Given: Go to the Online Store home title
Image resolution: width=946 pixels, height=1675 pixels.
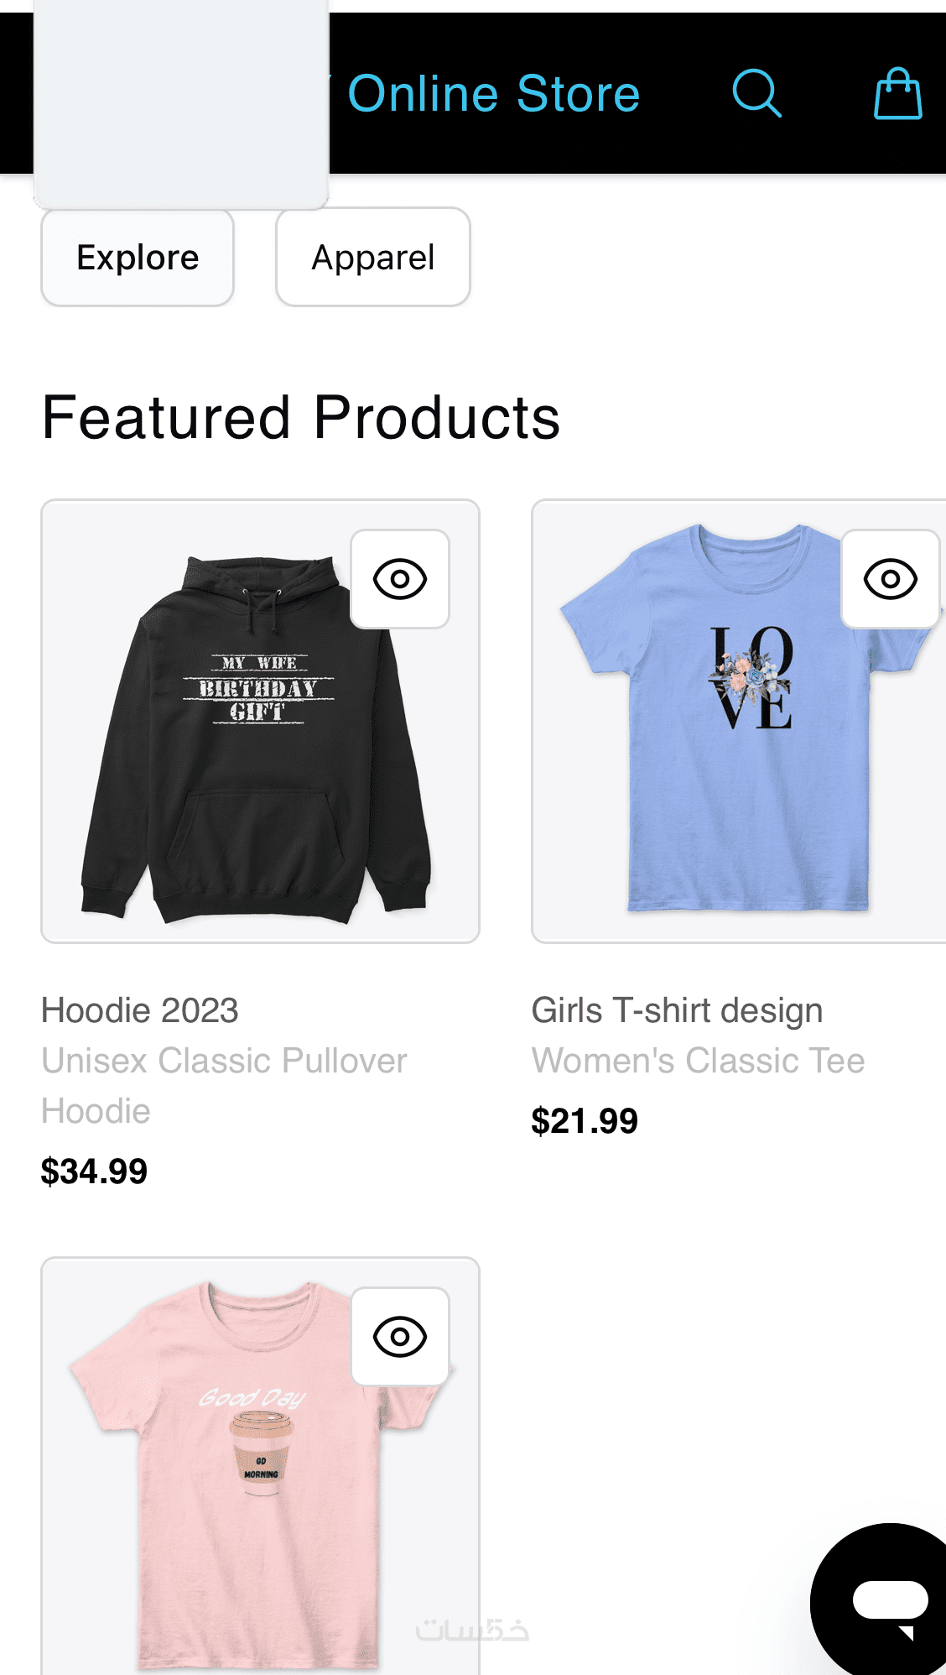Looking at the screenshot, I should tap(493, 93).
